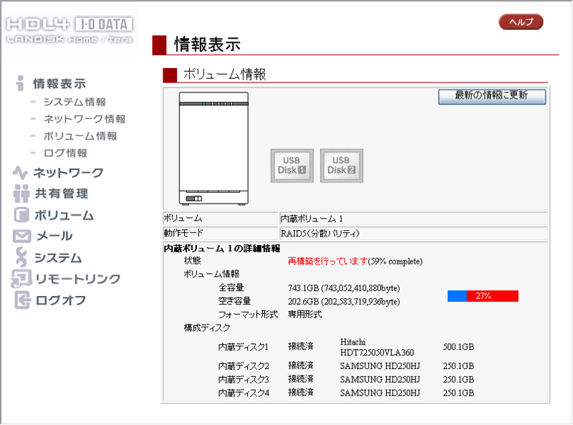Click the 共有管理 people icon
Screen dimensions: 573x425
click(21, 194)
